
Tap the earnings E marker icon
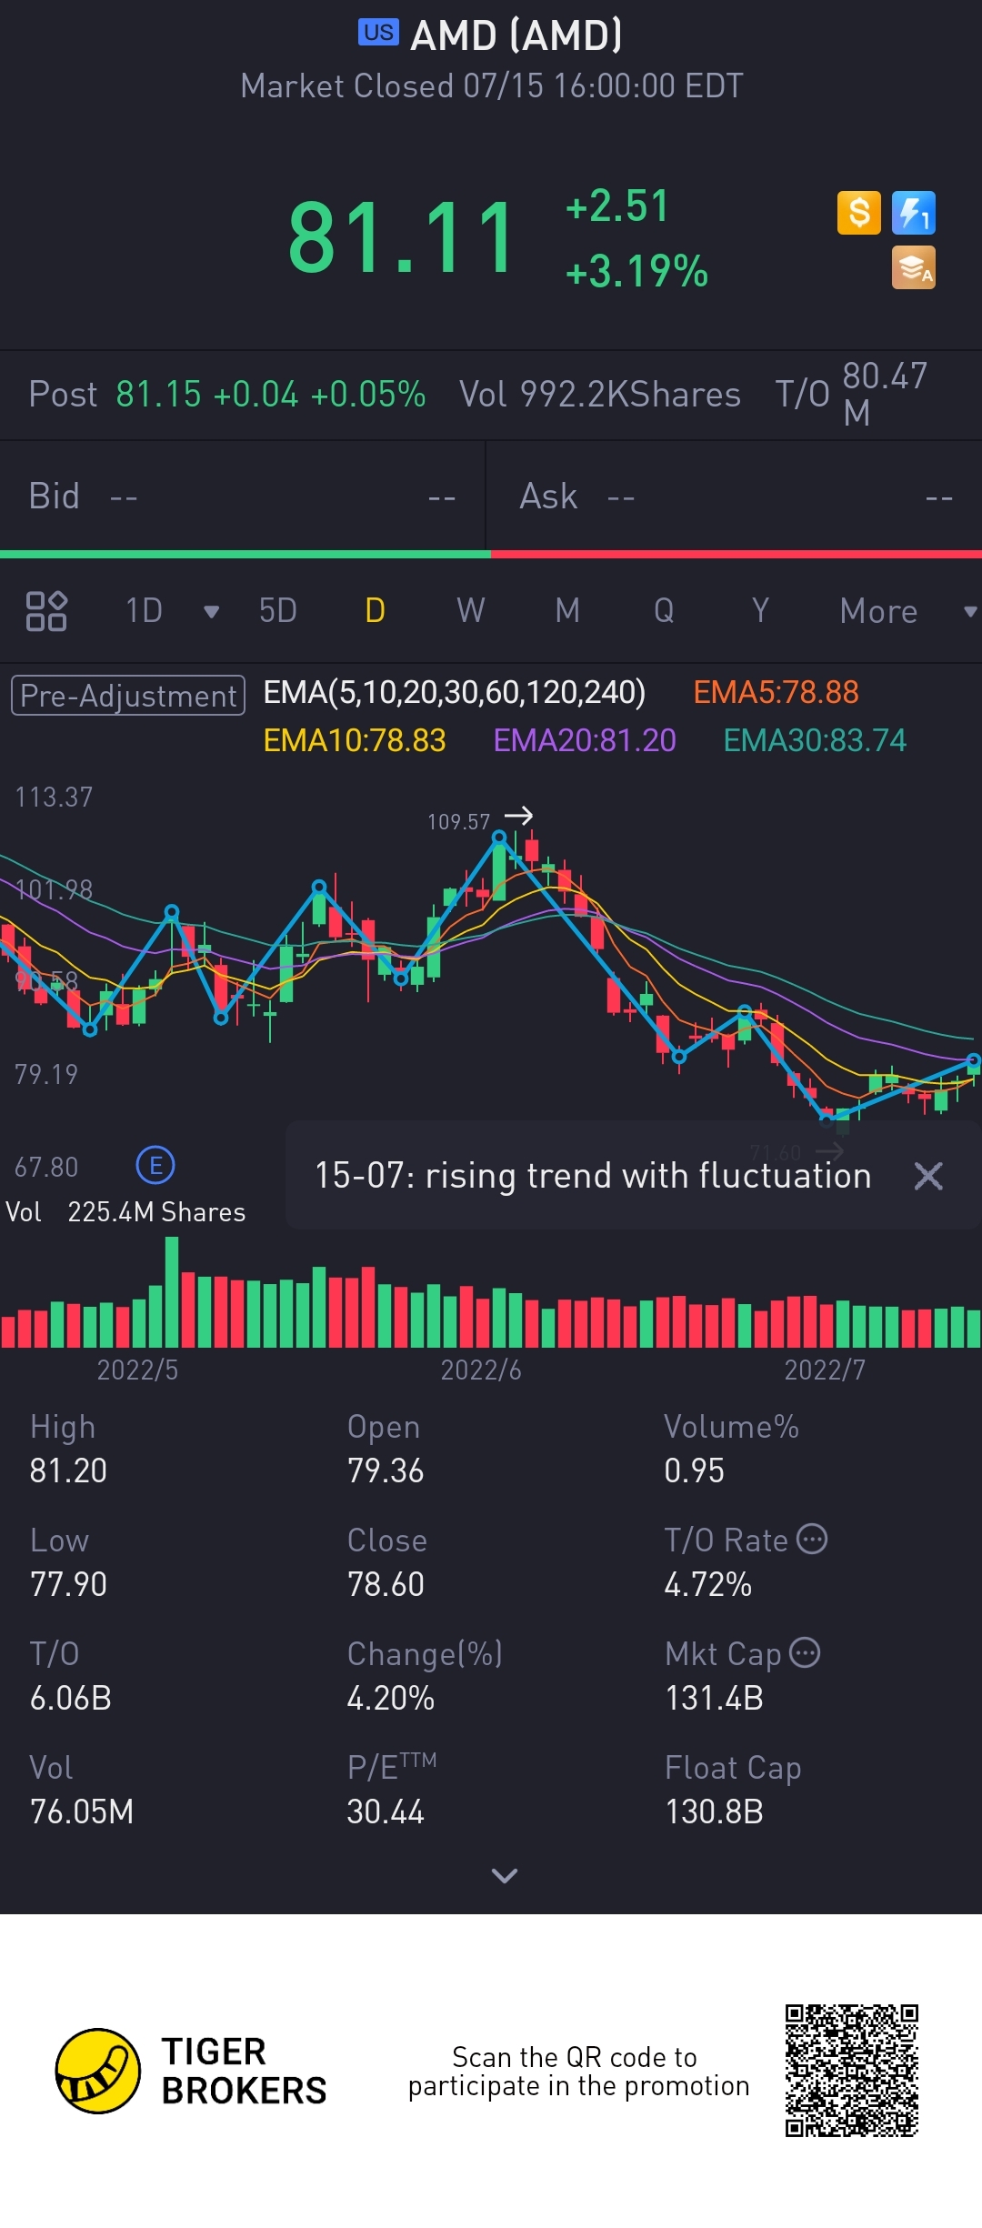coord(155,1165)
